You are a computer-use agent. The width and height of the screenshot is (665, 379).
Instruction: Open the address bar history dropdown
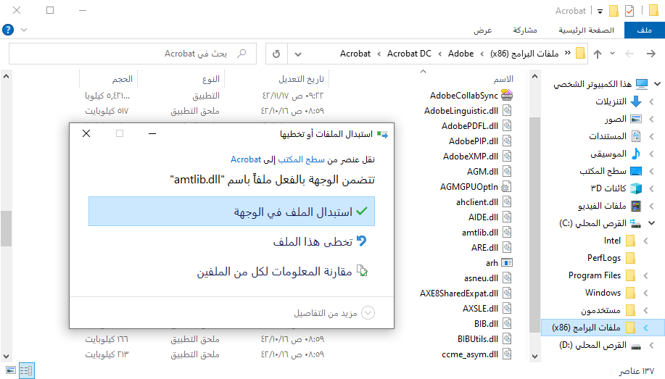coord(298,54)
